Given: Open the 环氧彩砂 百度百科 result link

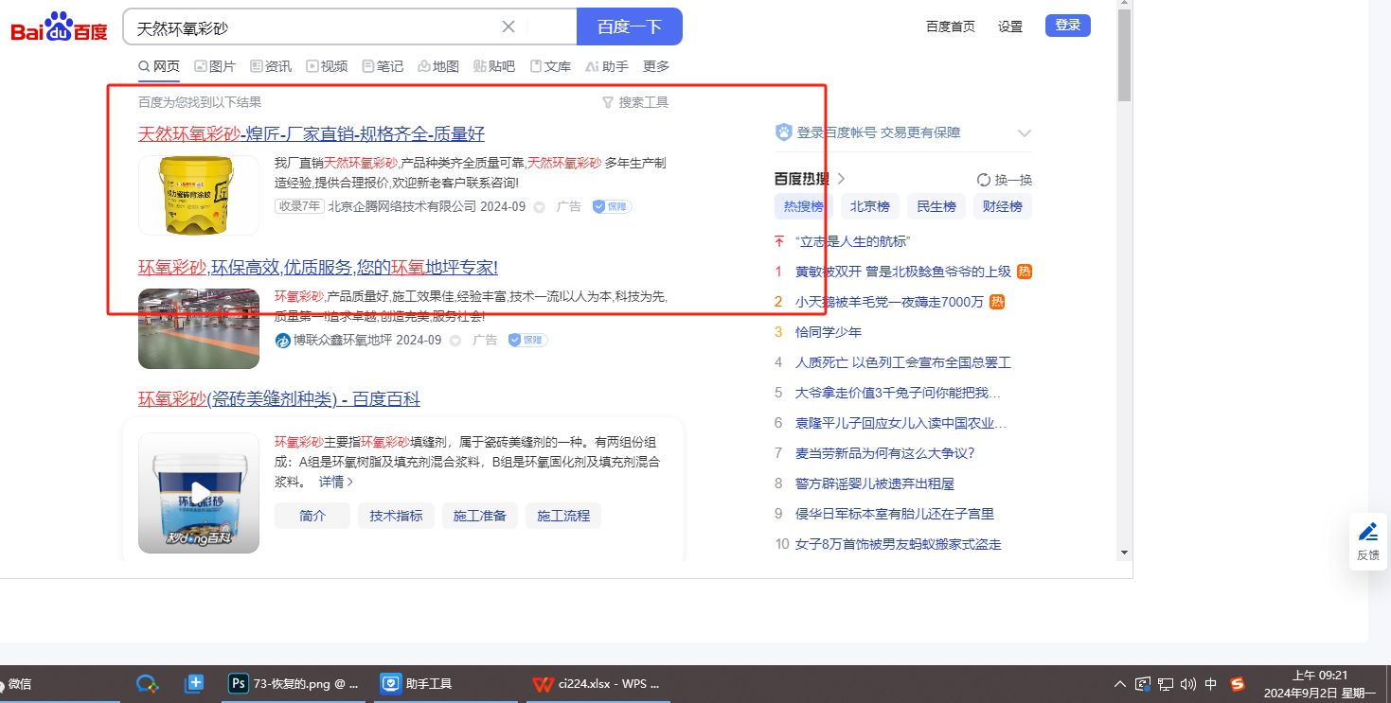Looking at the screenshot, I should [x=279, y=398].
